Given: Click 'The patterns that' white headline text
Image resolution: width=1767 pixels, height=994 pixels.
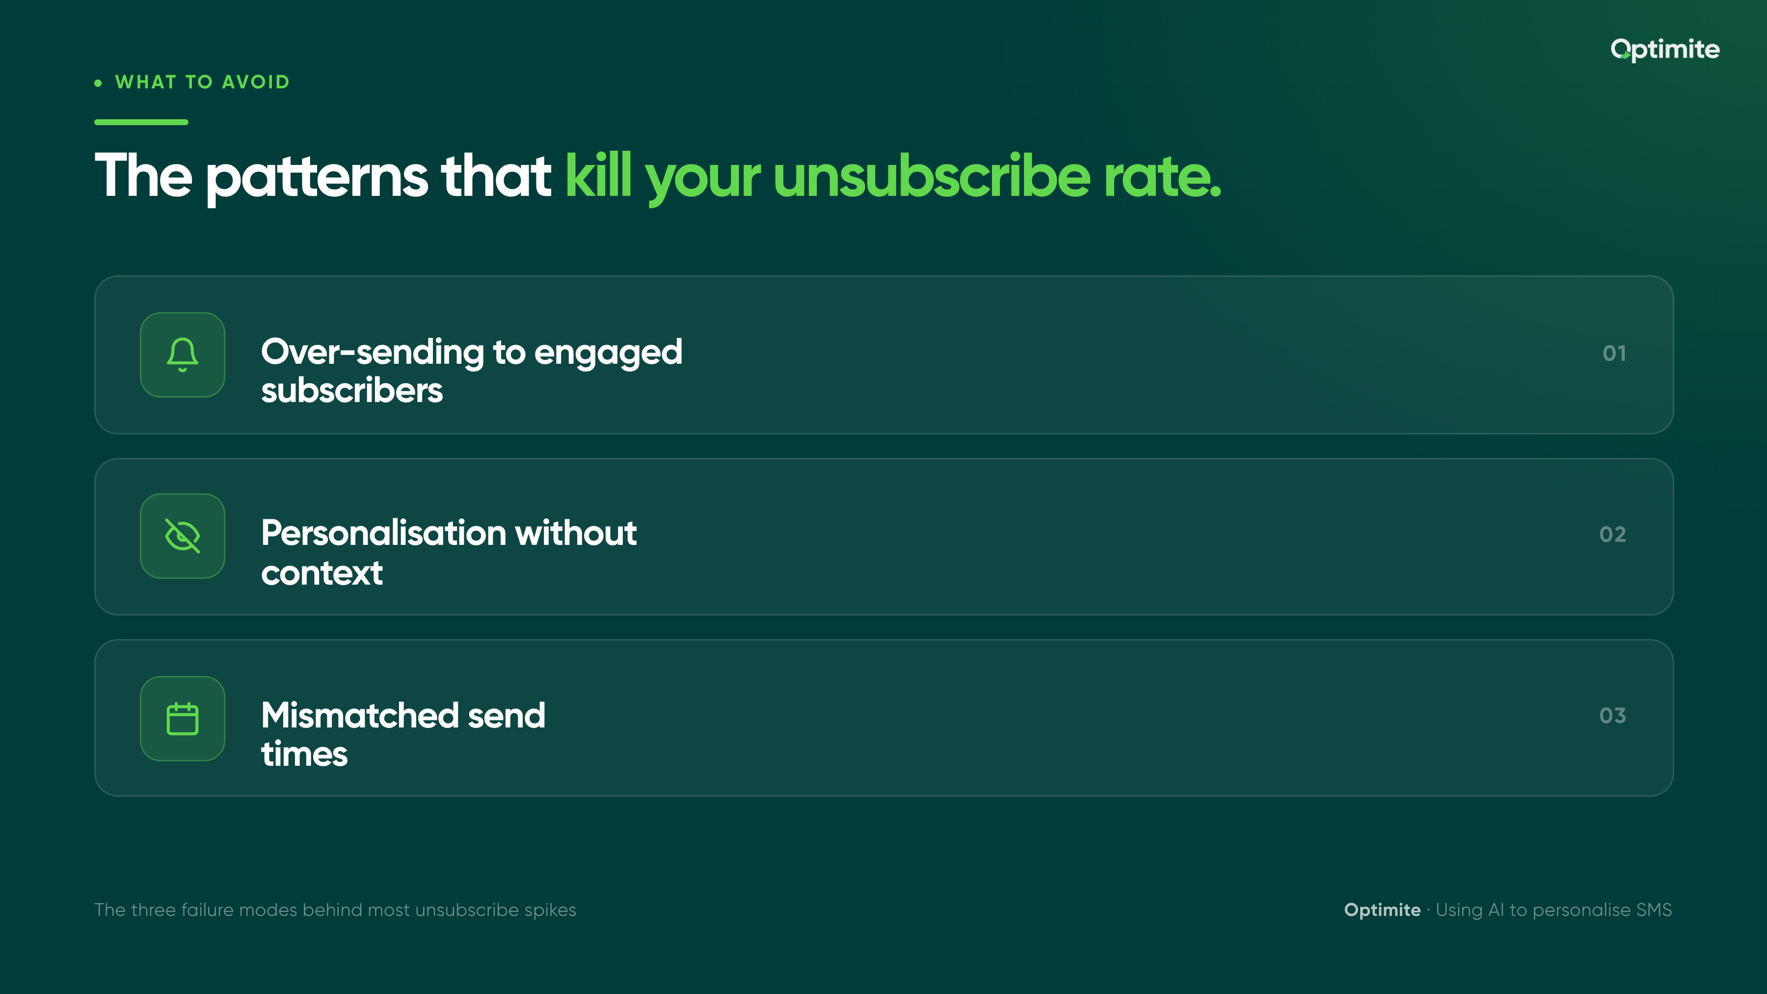Looking at the screenshot, I should pos(322,178).
